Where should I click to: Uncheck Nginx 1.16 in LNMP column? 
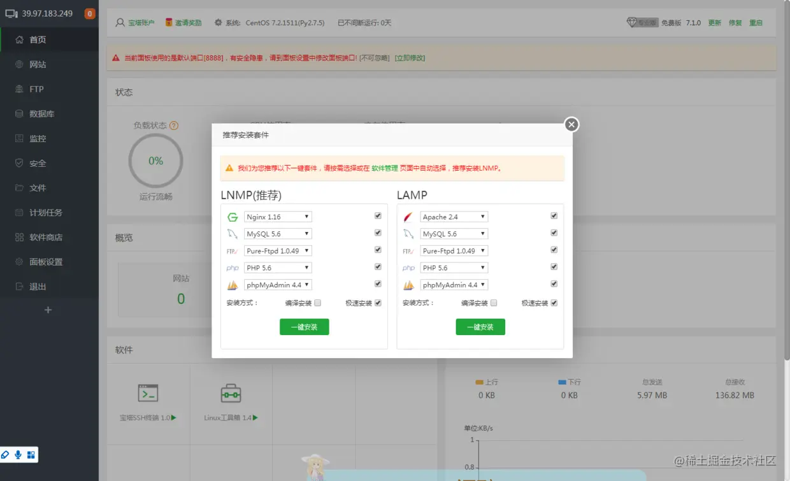point(378,216)
